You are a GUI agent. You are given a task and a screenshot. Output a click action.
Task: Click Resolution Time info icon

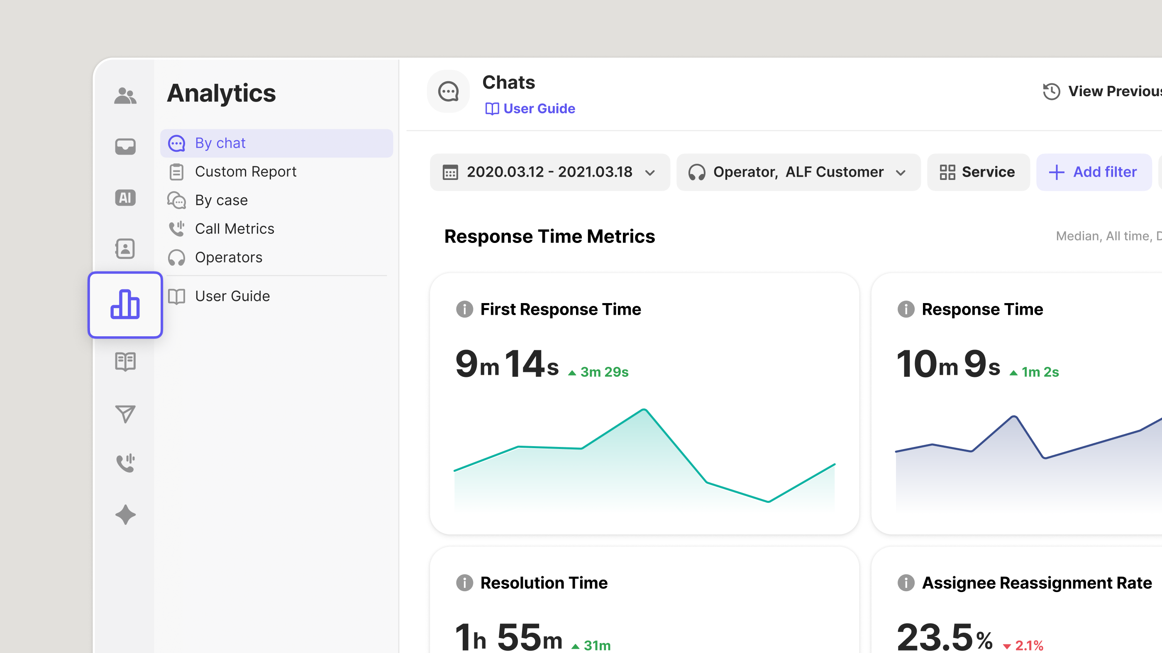[464, 583]
